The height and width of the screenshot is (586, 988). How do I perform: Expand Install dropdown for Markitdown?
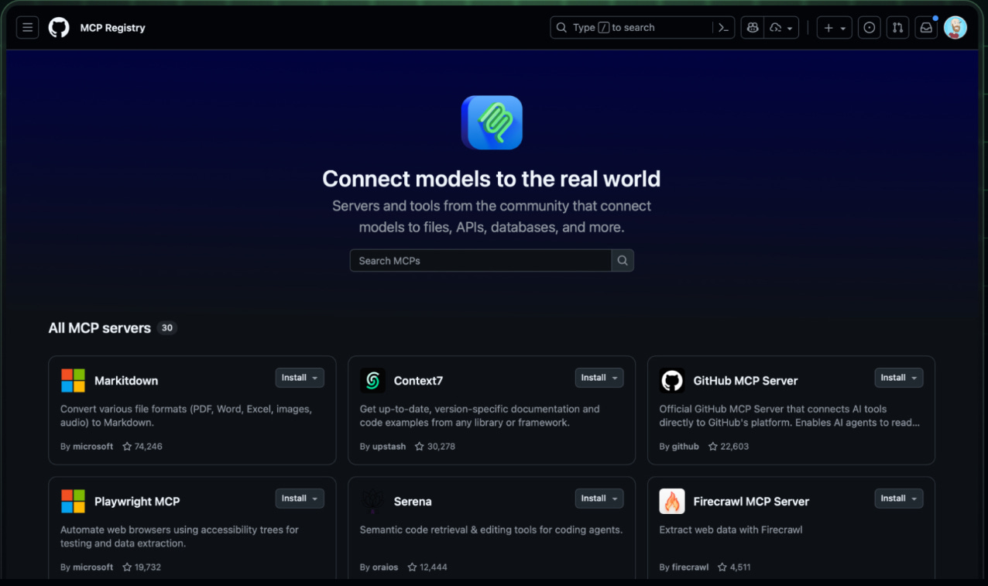(x=300, y=378)
